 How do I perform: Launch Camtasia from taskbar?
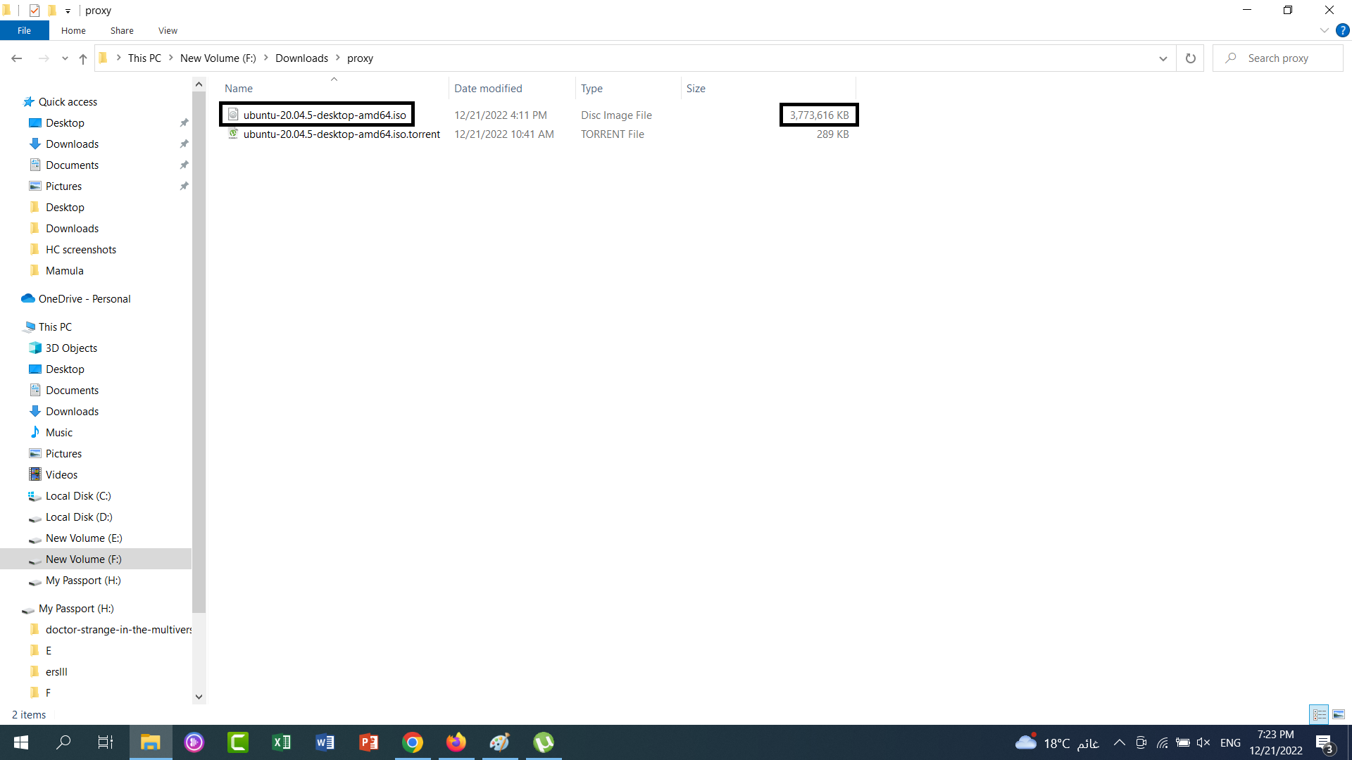pos(237,742)
